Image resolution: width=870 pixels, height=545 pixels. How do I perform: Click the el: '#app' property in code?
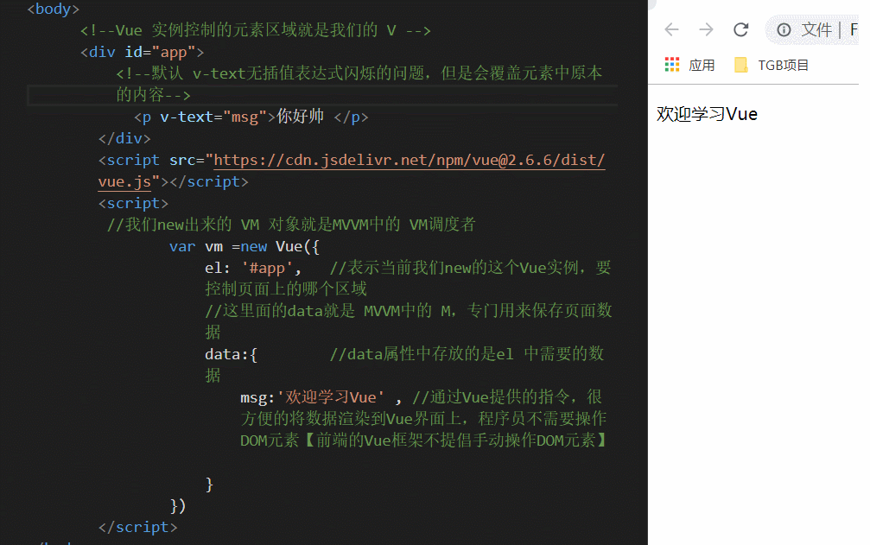252,269
